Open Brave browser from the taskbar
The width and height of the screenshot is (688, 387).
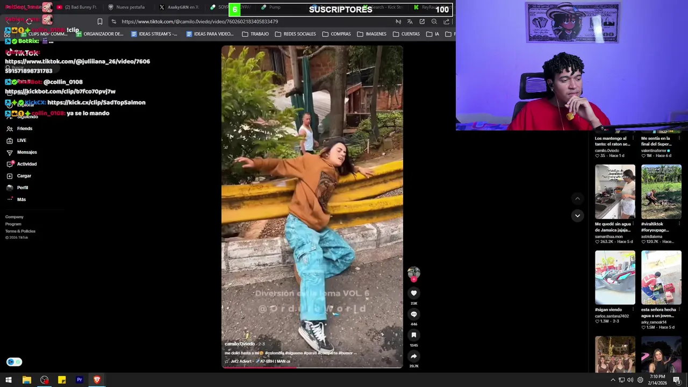point(97,380)
